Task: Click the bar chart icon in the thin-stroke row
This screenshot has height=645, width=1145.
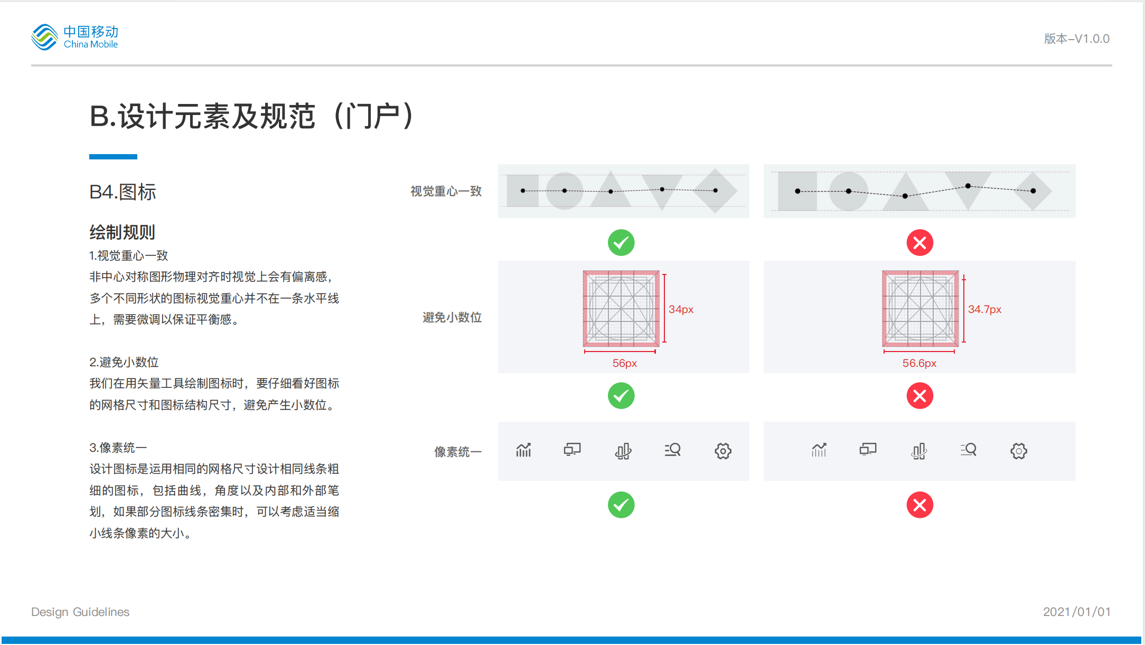Action: 918,451
